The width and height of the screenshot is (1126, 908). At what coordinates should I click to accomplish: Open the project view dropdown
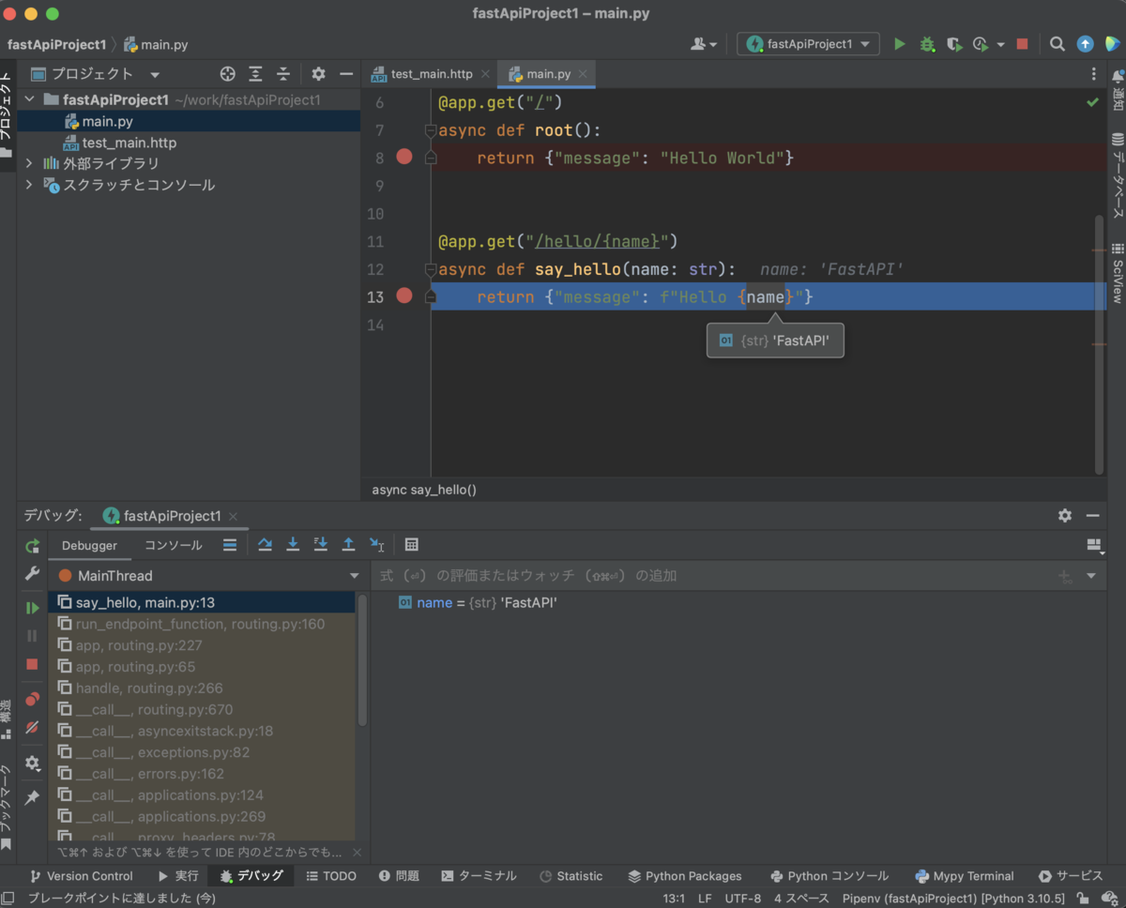155,74
